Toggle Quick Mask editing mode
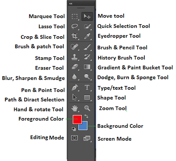The width and height of the screenshot is (176, 161). (74, 138)
